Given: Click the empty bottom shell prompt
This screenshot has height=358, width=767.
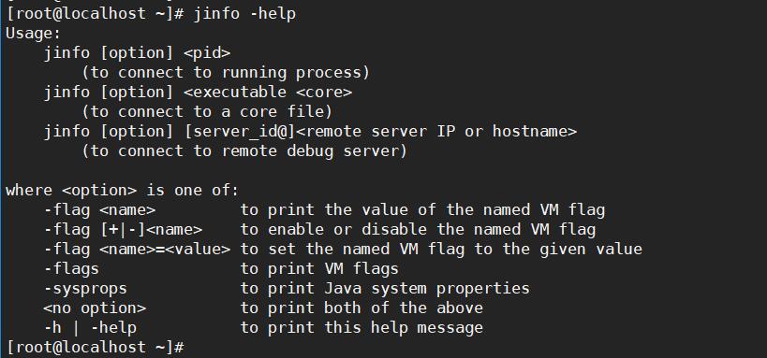Looking at the screenshot, I should (x=96, y=348).
